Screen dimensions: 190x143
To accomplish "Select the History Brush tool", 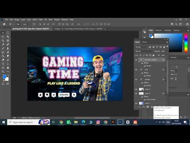I will tap(3, 52).
